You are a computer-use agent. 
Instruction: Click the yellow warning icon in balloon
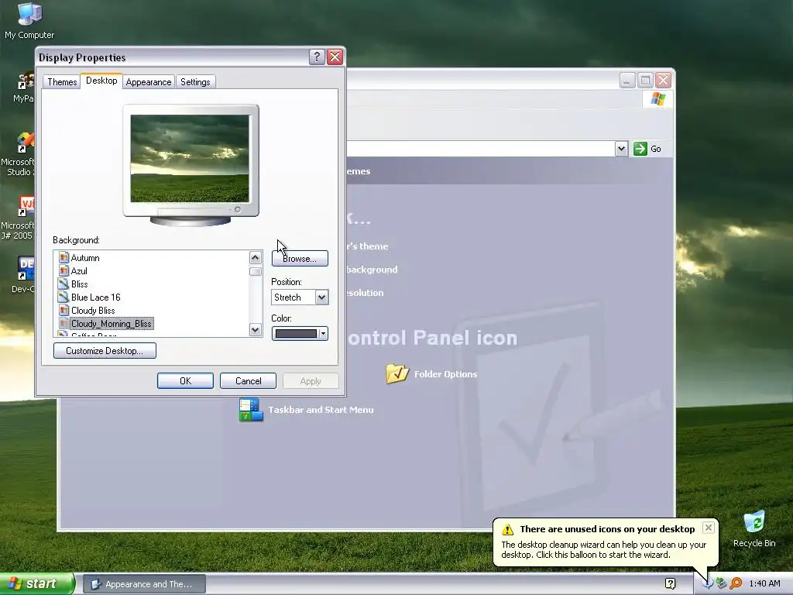click(507, 529)
